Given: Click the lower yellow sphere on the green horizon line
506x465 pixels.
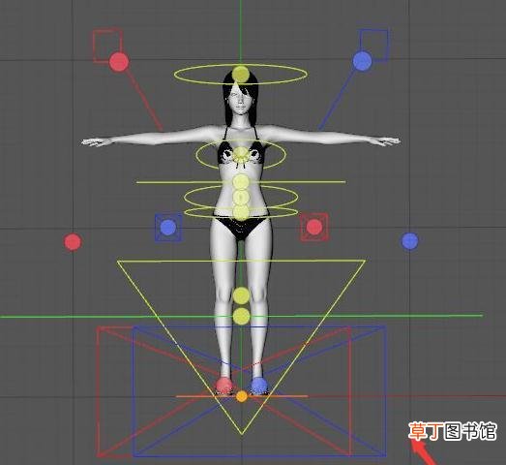Looking at the screenshot, I should [241, 316].
